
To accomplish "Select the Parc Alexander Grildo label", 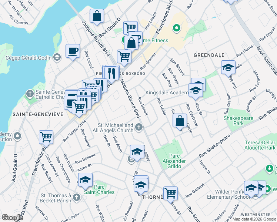I will point(174,161).
